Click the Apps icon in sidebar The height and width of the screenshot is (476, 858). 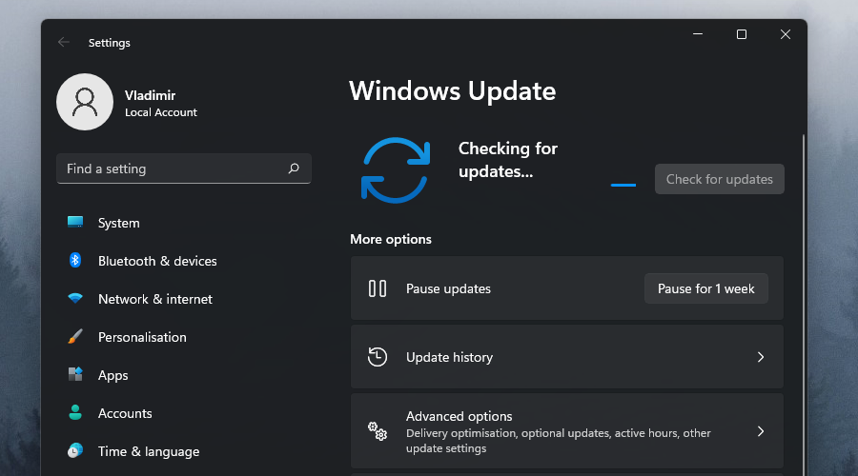75,375
